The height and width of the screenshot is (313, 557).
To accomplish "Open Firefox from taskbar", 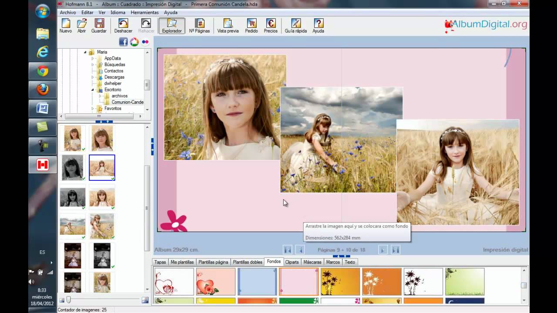I will [x=43, y=90].
